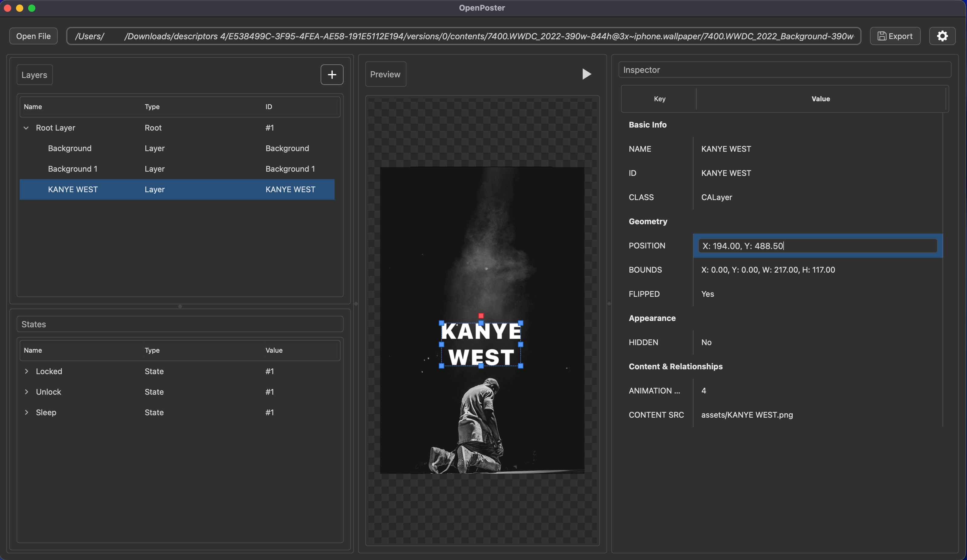Viewport: 967px width, 560px height.
Task: Click the States table Value column header
Action: point(274,351)
